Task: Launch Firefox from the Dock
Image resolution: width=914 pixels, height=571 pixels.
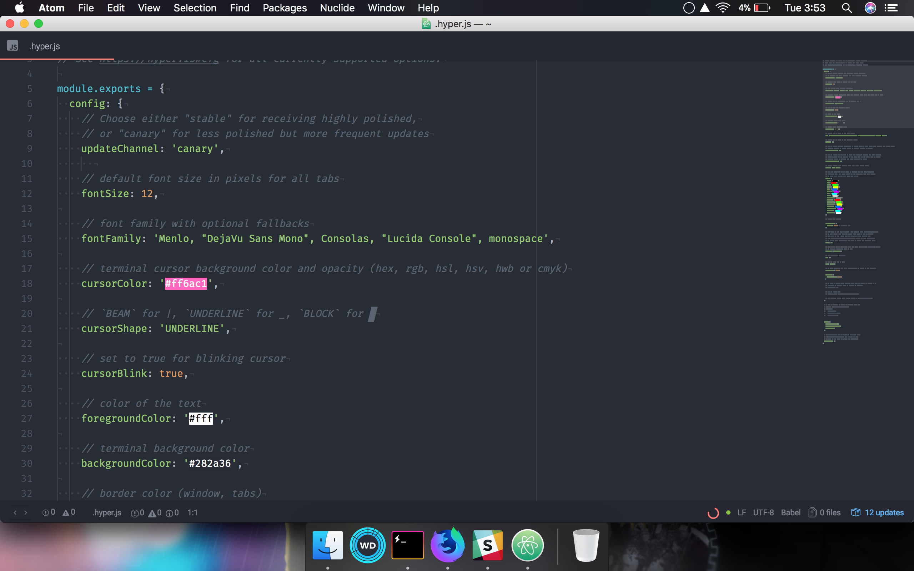Action: coord(448,545)
